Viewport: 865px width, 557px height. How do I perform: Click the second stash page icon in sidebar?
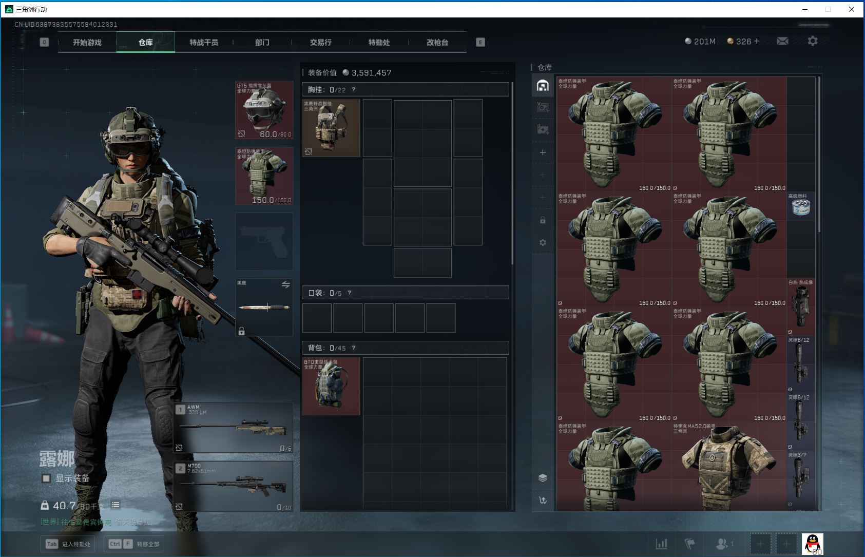pyautogui.click(x=543, y=107)
